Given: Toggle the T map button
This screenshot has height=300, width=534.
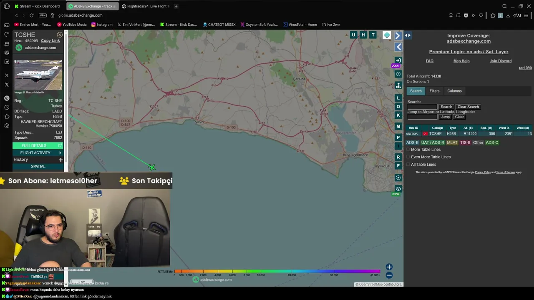Looking at the screenshot, I should point(373,35).
